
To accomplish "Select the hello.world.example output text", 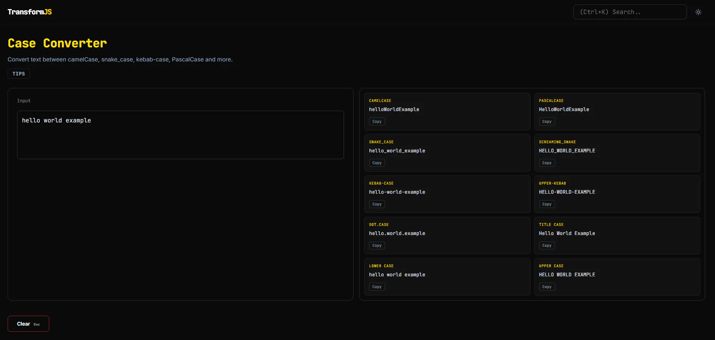I will click(x=397, y=233).
